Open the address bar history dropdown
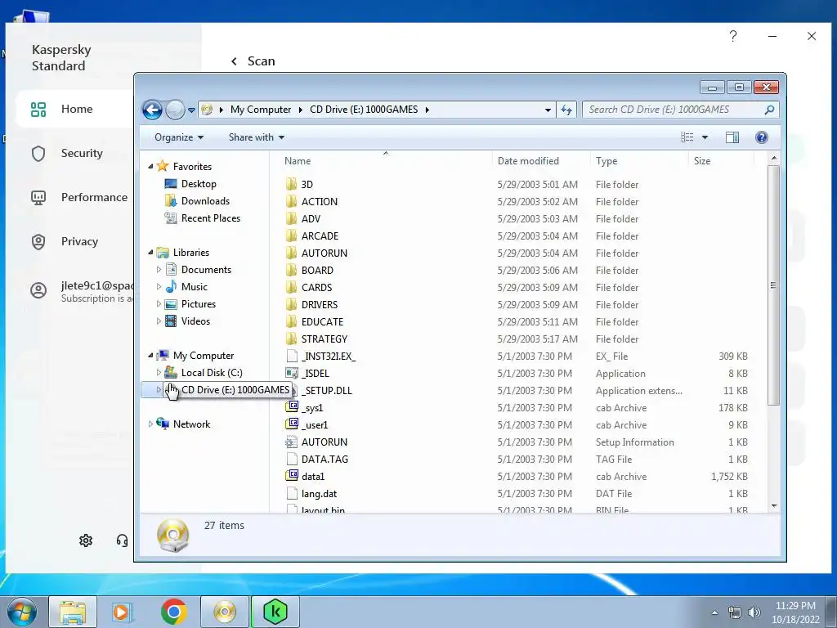 pyautogui.click(x=548, y=110)
